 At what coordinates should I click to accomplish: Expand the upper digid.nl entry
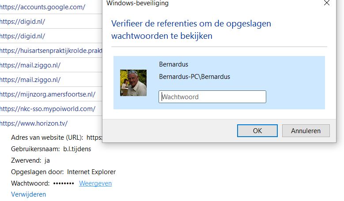tap(23, 22)
